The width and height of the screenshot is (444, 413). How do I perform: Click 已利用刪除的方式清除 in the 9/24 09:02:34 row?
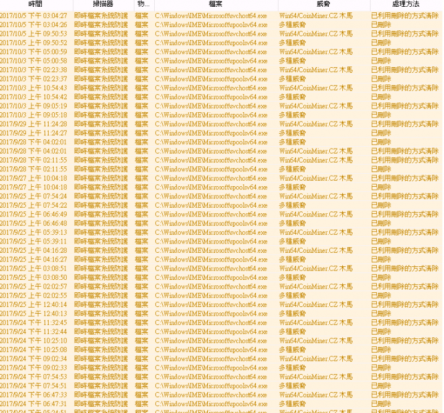405,359
